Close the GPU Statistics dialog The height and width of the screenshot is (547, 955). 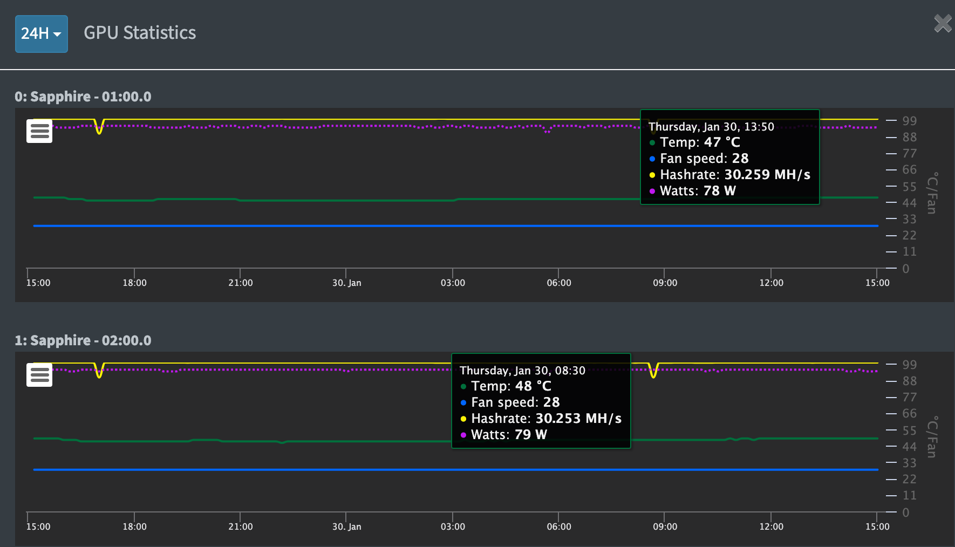[x=943, y=24]
